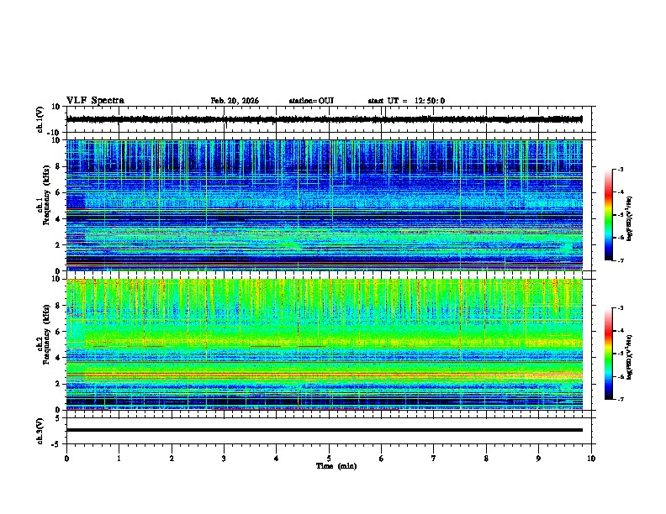Image resolution: width=666 pixels, height=514 pixels.
Task: Click the time axis tick label "7"
Action: tap(434, 459)
